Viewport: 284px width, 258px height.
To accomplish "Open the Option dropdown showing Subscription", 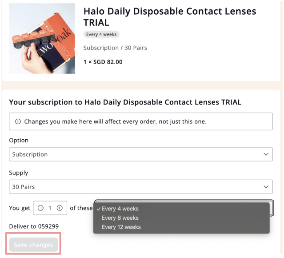I will (x=141, y=154).
